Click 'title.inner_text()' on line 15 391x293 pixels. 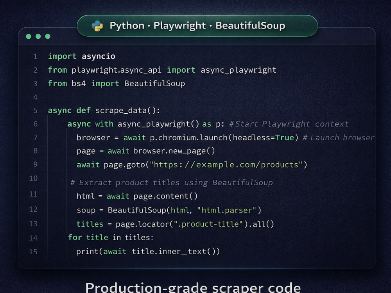pyautogui.click(x=173, y=251)
